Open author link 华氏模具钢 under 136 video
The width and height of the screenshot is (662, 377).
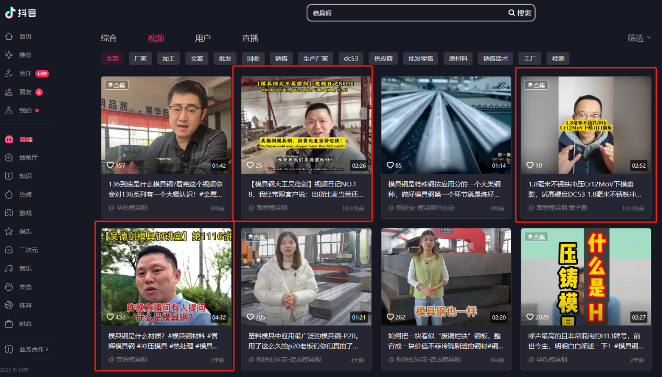[128, 208]
